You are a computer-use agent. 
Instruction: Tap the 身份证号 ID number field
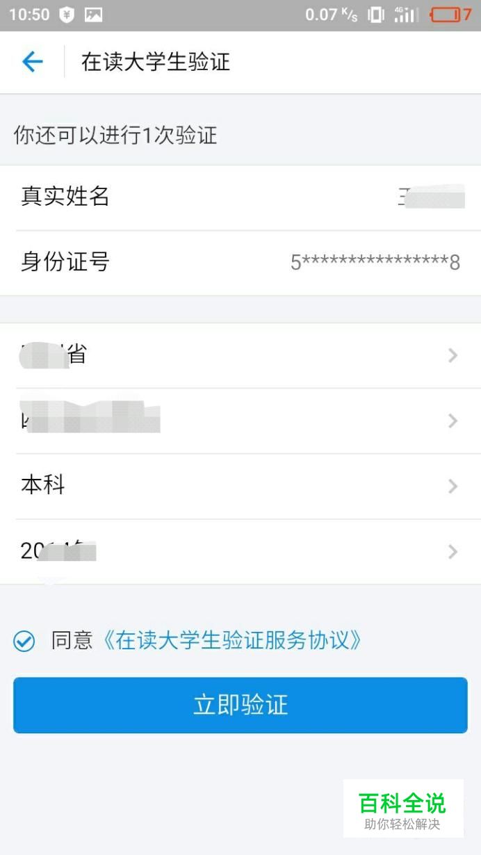241,263
